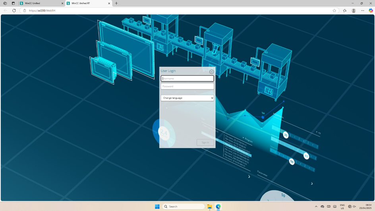Screen dimensions: 375x211
Task: Click the Username input field
Action: coord(187,79)
